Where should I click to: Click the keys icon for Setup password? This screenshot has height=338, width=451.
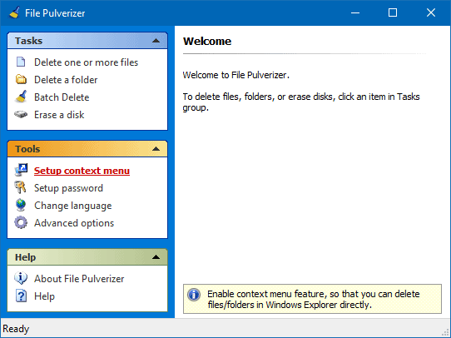pyautogui.click(x=21, y=187)
